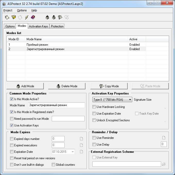Select the Пробный режим row
The width and height of the screenshot is (175, 175).
(x=76, y=45)
